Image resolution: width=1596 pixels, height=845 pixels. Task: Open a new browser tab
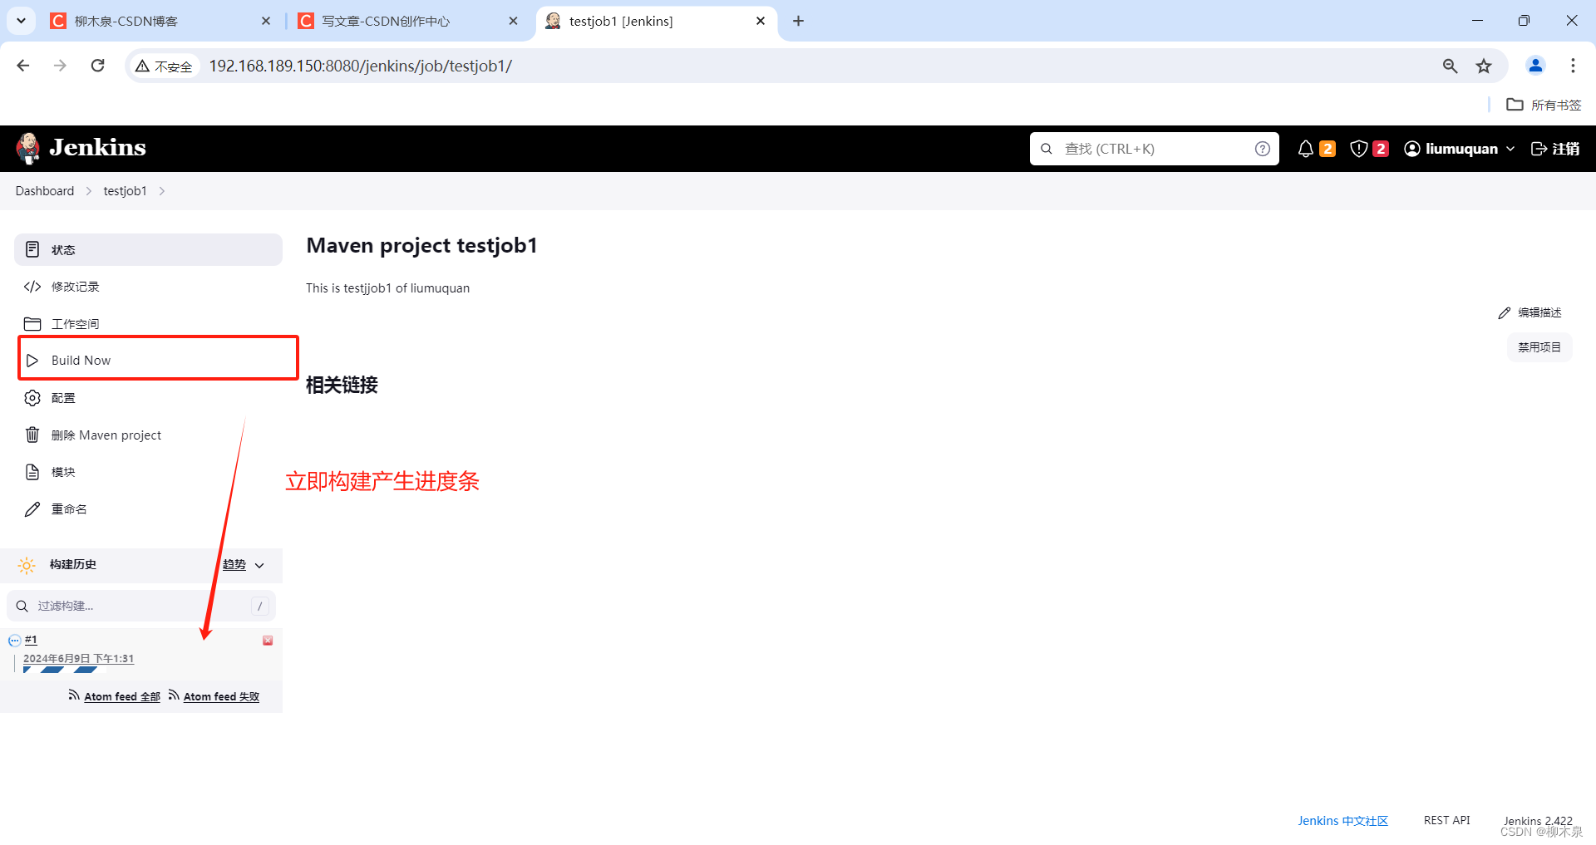click(x=799, y=21)
